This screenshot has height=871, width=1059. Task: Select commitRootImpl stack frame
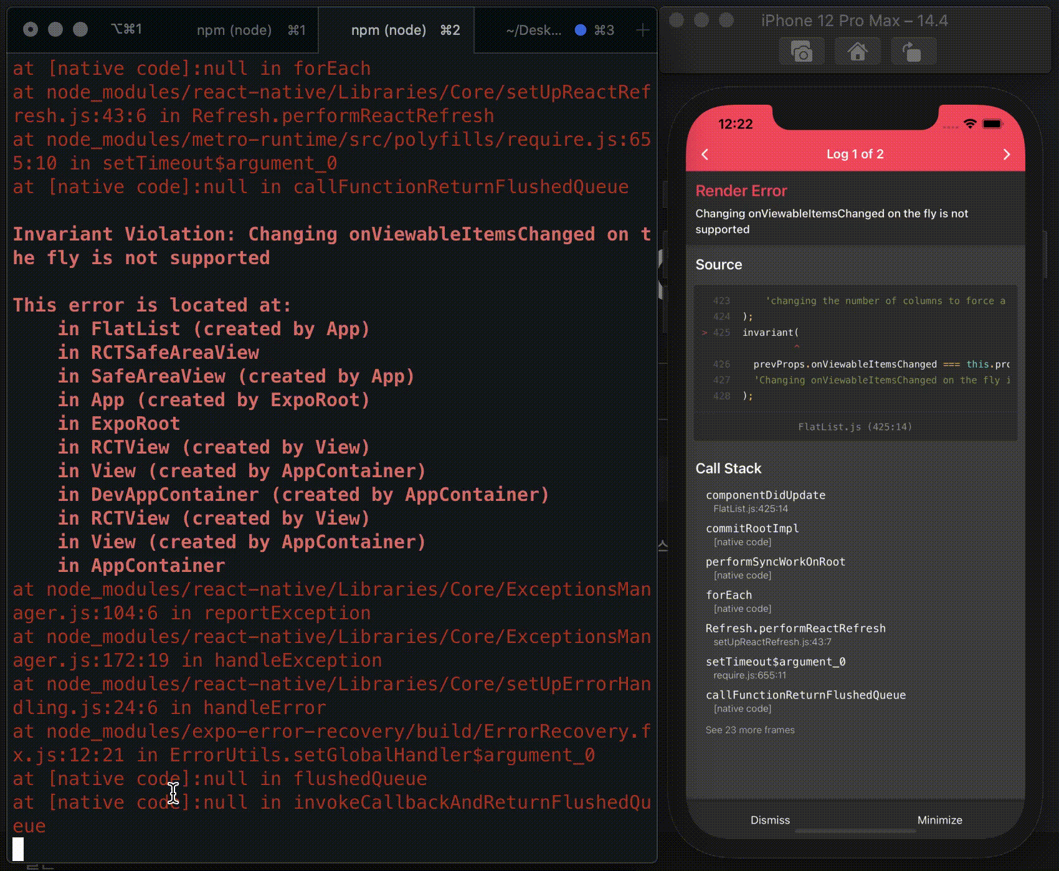pos(752,535)
